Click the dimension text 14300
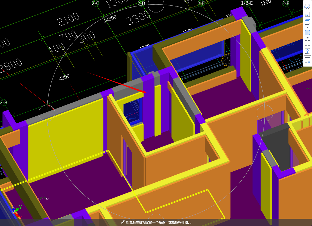Viewport: 312px width, 226px height. 110,19
